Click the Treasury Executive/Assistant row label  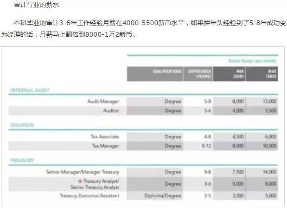(89, 196)
